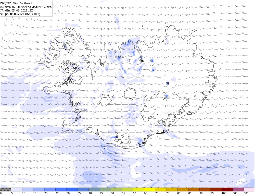Click the legend label "80"
The image size is (255, 195).
(178, 193)
